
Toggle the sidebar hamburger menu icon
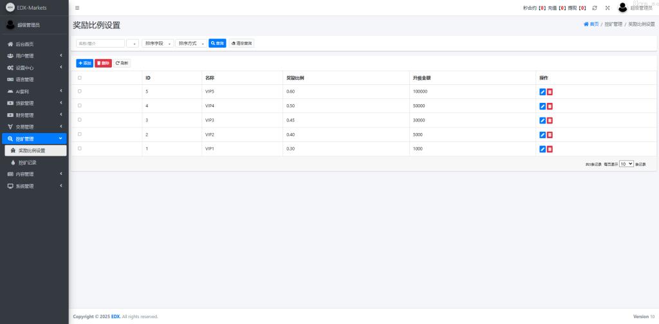[77, 8]
